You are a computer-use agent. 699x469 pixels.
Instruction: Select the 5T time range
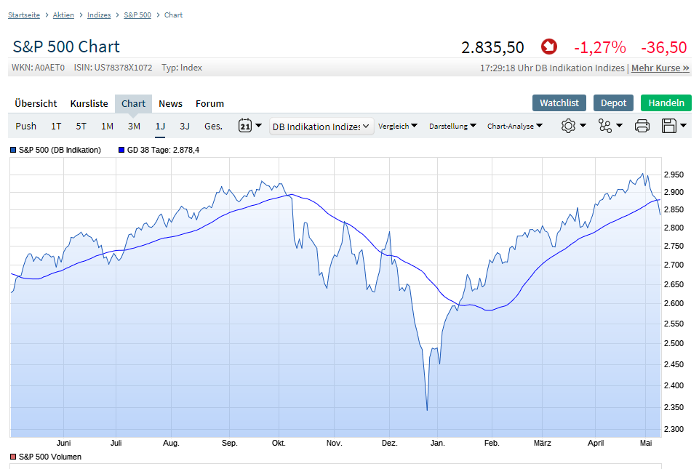(x=81, y=127)
